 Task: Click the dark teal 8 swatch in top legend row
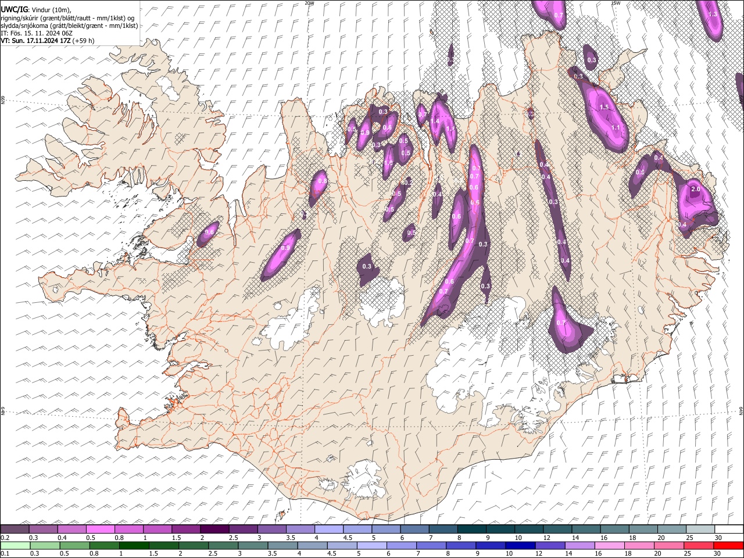pyautogui.click(x=471, y=530)
